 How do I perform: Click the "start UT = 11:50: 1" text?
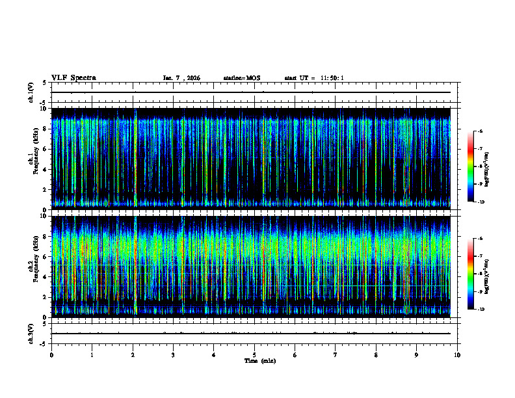pyautogui.click(x=314, y=78)
